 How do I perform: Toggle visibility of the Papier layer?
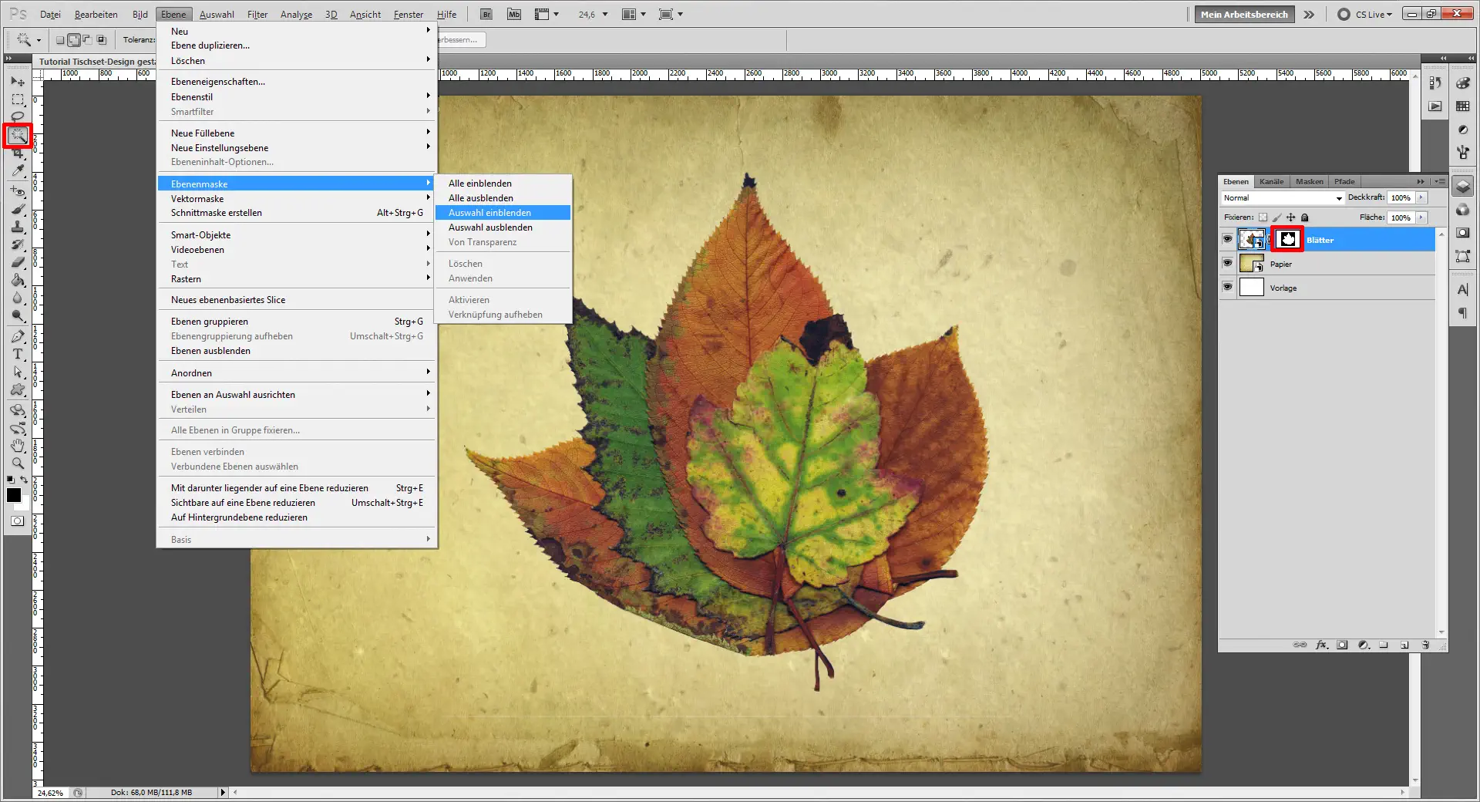pos(1227,264)
